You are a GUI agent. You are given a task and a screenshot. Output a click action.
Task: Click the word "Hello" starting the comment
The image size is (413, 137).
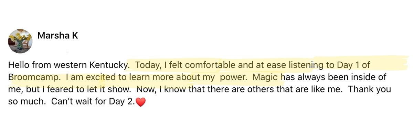(x=17, y=65)
